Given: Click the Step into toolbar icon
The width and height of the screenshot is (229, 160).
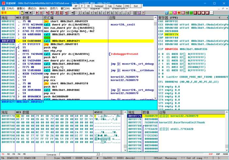Looking at the screenshot, I should pyautogui.click(x=48, y=13).
